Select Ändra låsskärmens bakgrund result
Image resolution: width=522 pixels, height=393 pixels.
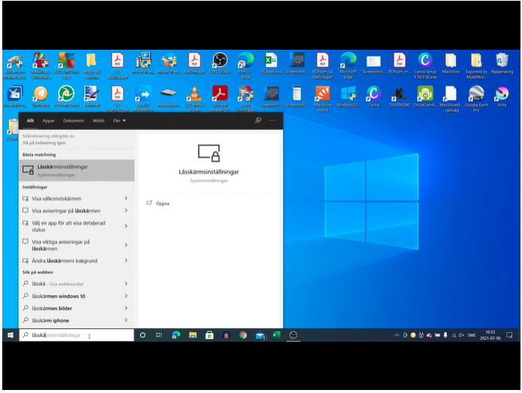(x=64, y=261)
